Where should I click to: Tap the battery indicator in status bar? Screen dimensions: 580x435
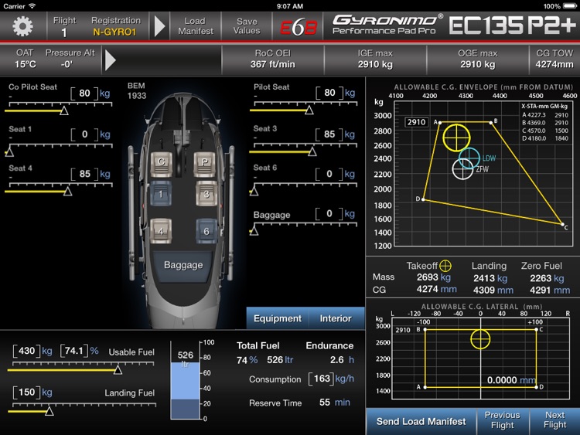(570, 6)
